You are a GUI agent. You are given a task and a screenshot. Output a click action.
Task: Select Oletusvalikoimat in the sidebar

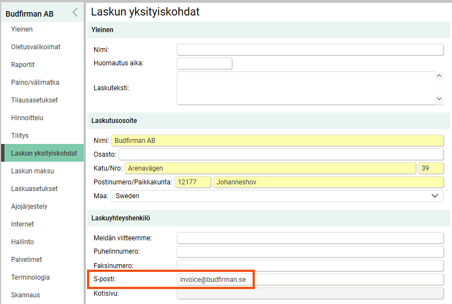[36, 47]
